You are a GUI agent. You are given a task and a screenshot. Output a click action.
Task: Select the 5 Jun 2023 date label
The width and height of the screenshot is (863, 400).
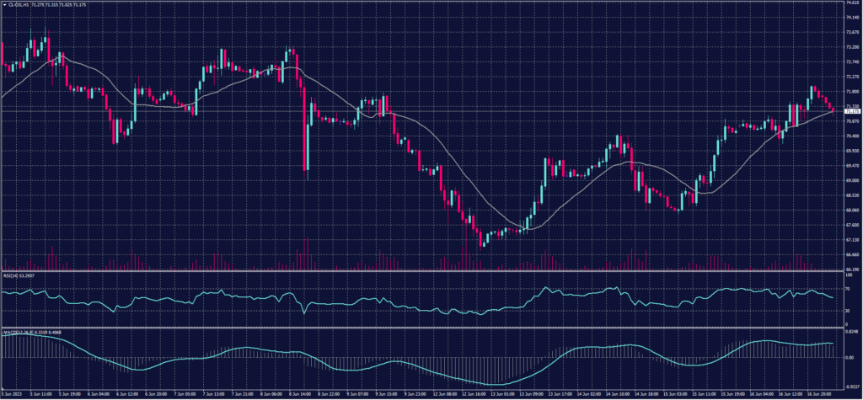(x=12, y=393)
